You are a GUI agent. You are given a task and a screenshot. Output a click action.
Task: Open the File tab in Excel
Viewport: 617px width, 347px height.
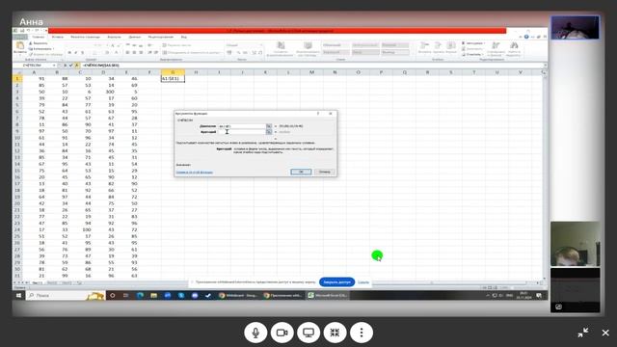pyautogui.click(x=20, y=37)
